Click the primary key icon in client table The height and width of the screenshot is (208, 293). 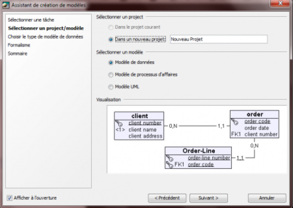(x=119, y=123)
